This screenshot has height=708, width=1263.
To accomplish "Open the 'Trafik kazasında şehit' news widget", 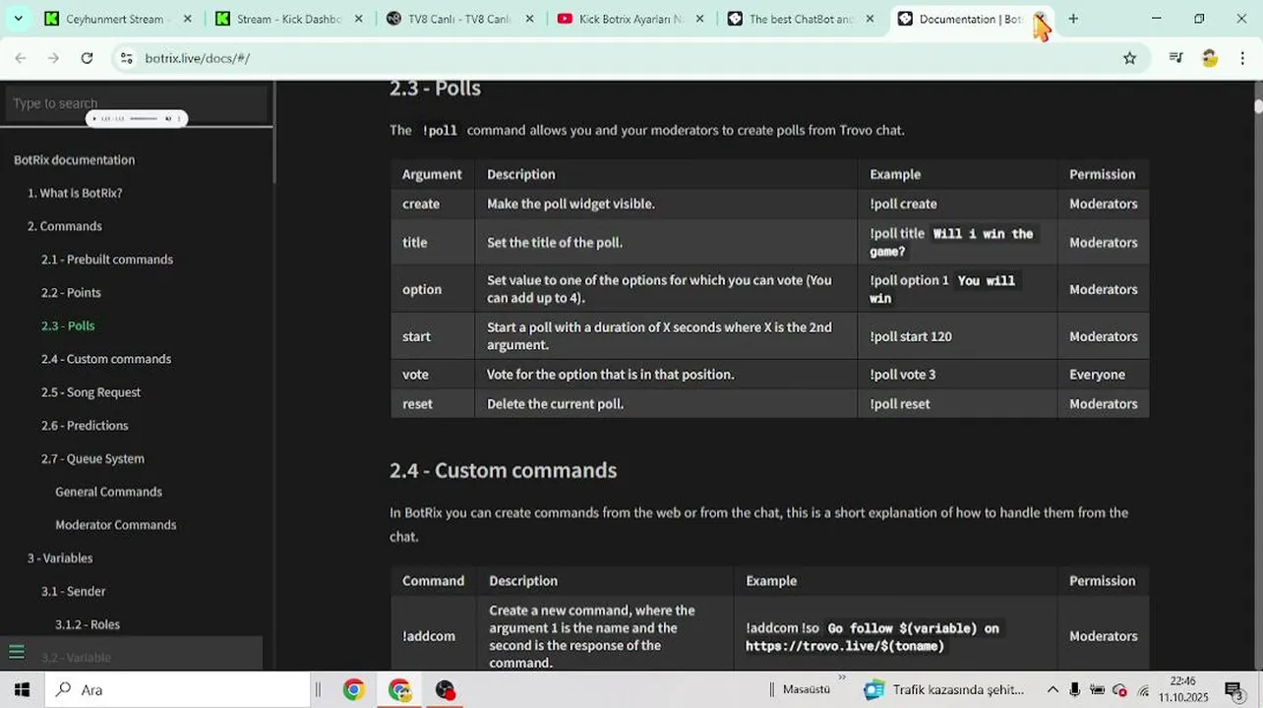I will tap(944, 690).
